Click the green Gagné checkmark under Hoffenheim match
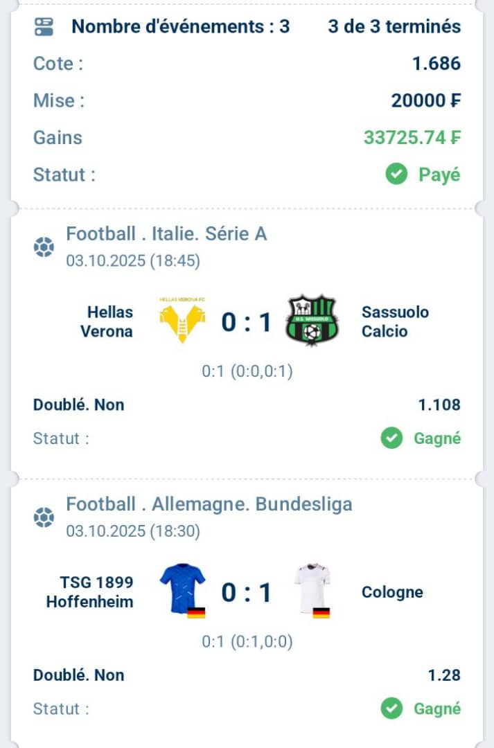 coord(391,709)
